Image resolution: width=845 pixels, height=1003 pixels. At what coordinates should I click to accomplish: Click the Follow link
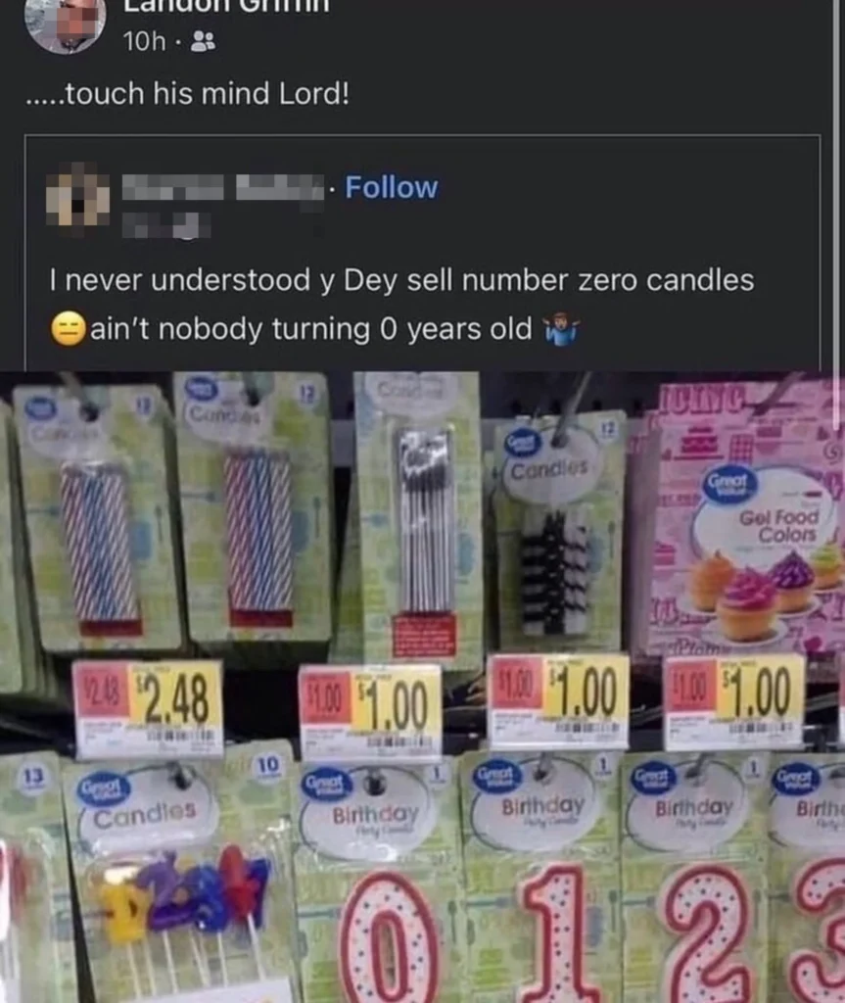point(392,187)
